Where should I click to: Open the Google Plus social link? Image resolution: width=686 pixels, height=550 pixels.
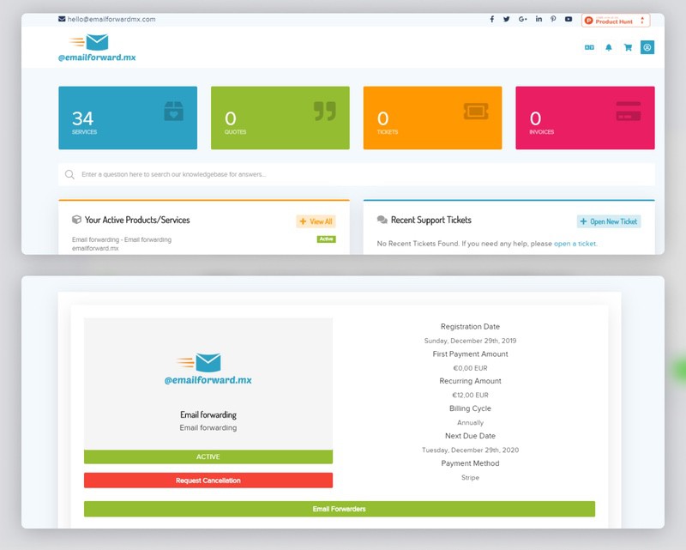click(522, 19)
